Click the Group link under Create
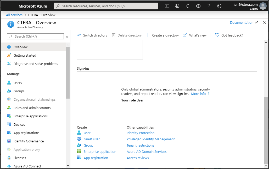The width and height of the screenshot is (269, 169). [88, 145]
